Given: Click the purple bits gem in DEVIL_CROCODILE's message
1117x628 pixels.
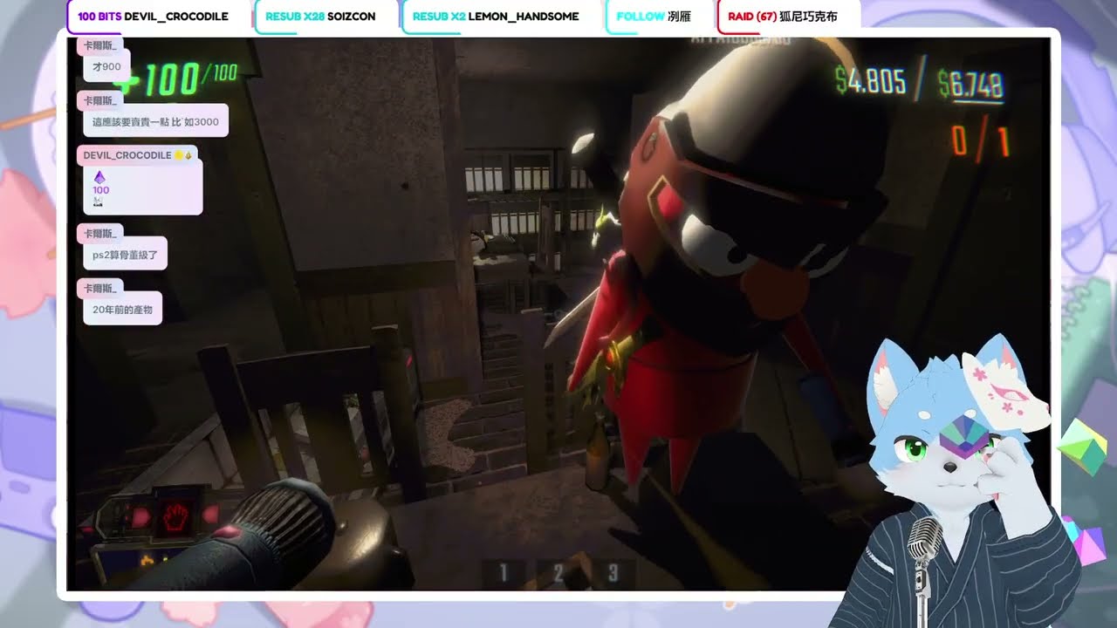Looking at the screenshot, I should [x=99, y=176].
